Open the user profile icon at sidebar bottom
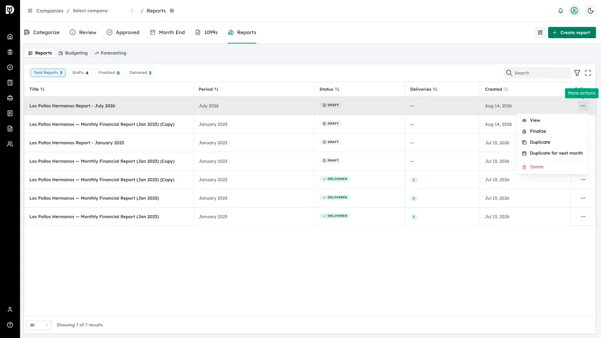The width and height of the screenshot is (601, 338). pos(10,310)
